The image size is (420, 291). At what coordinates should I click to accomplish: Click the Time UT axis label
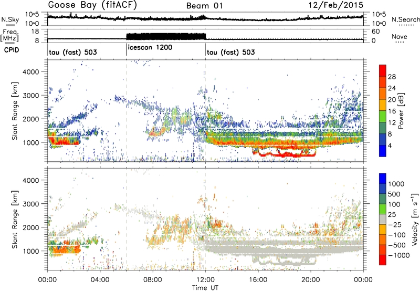point(205,288)
